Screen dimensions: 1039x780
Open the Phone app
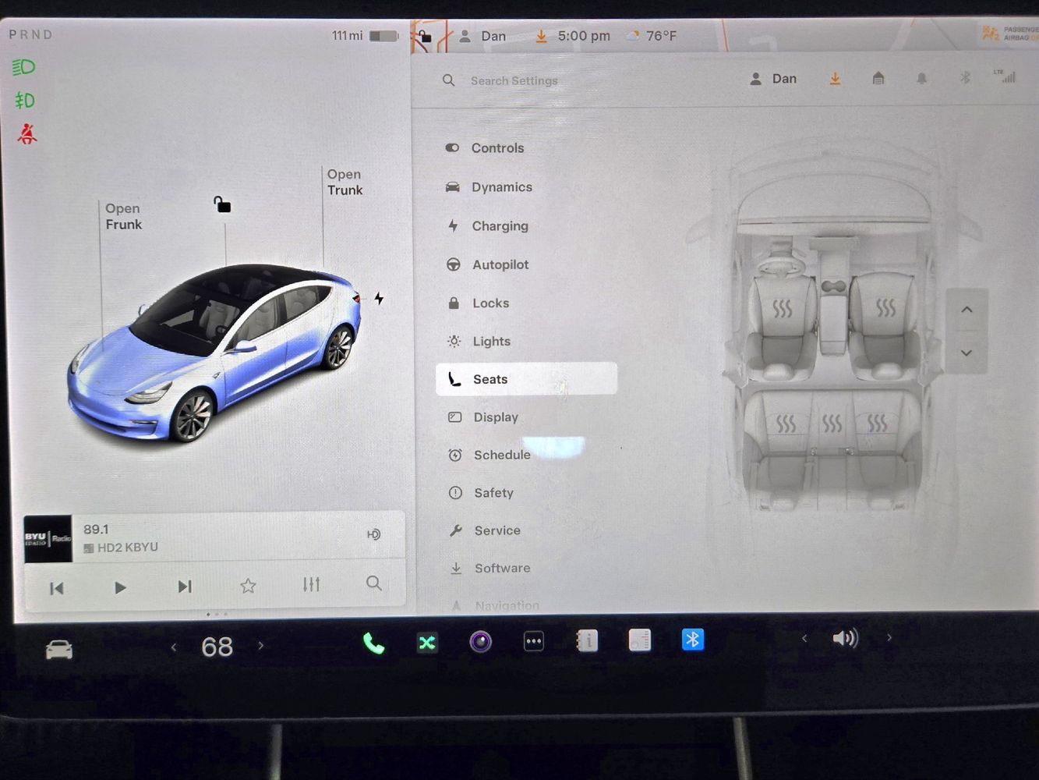tap(373, 643)
